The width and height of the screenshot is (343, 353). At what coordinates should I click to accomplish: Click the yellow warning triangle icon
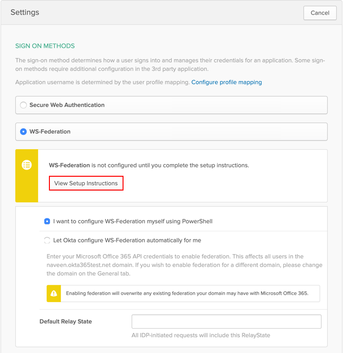pos(54,294)
